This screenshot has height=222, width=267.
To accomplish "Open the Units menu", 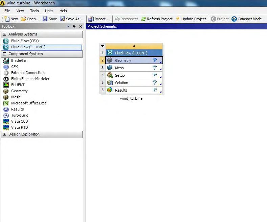I will point(49,11).
